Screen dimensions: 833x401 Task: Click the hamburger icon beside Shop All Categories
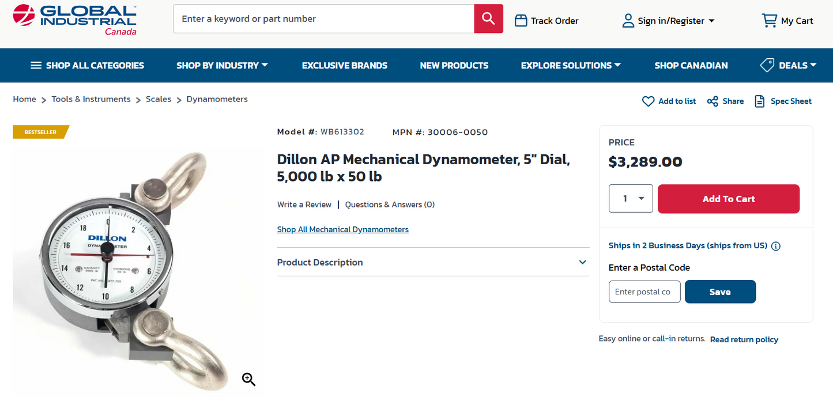(x=35, y=65)
